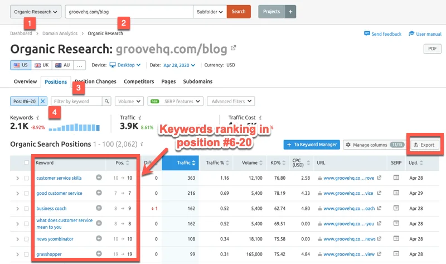The image size is (446, 264).
Task: View SERP snapshot for good customer service
Action: [396, 193]
